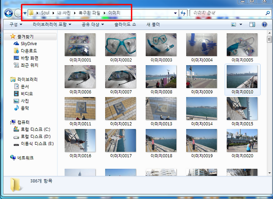The height and width of the screenshot is (199, 273).
Task: Select thumbnail 이미지0009
Action: click(x=202, y=77)
